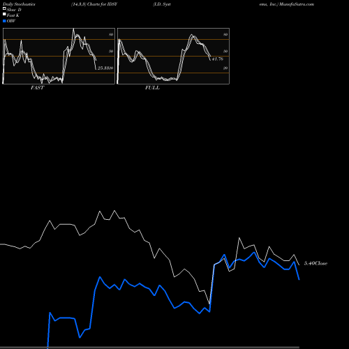Click the FAST stochastic chart panel
349x349 pixels.
click(59, 56)
